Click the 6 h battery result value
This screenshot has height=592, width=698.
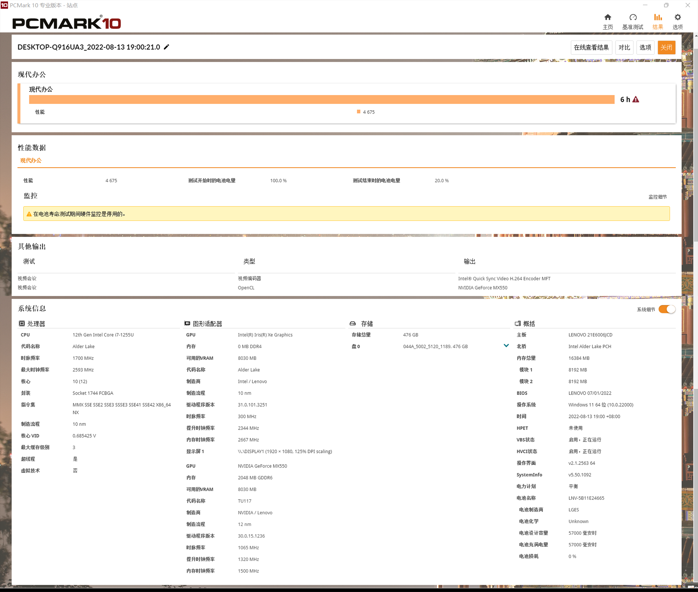625,99
